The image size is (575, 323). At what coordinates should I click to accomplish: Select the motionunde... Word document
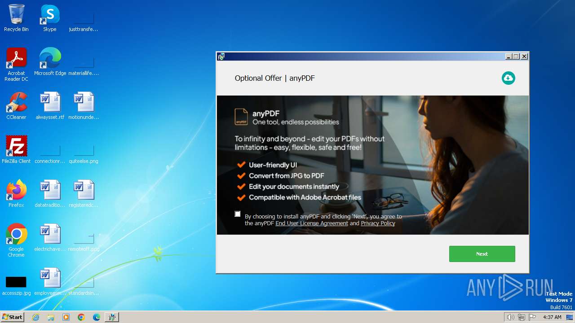coord(84,106)
